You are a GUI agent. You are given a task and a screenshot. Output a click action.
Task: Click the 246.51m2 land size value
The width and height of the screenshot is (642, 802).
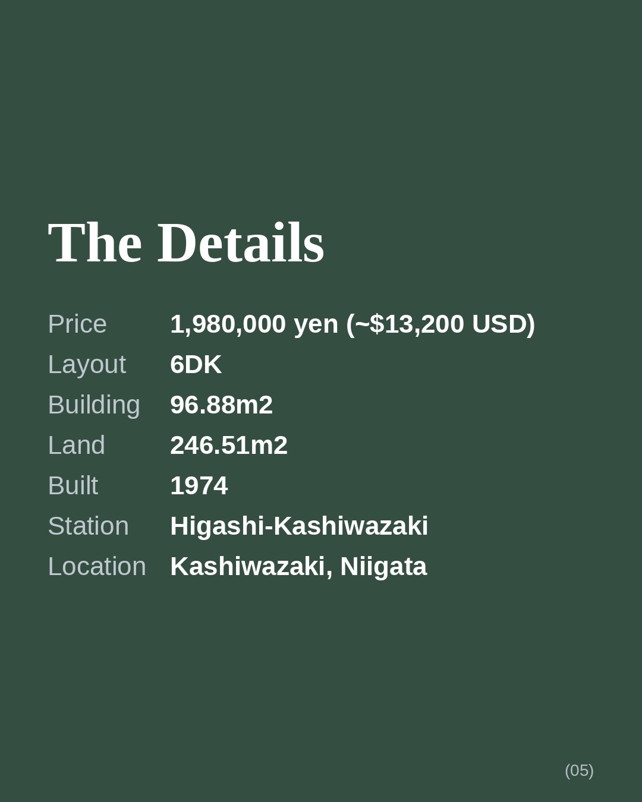point(229,446)
